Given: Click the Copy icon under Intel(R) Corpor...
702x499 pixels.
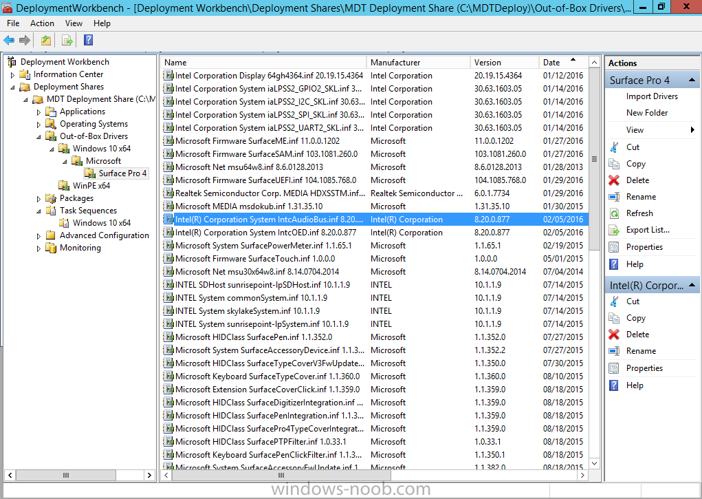Looking at the screenshot, I should coord(614,318).
